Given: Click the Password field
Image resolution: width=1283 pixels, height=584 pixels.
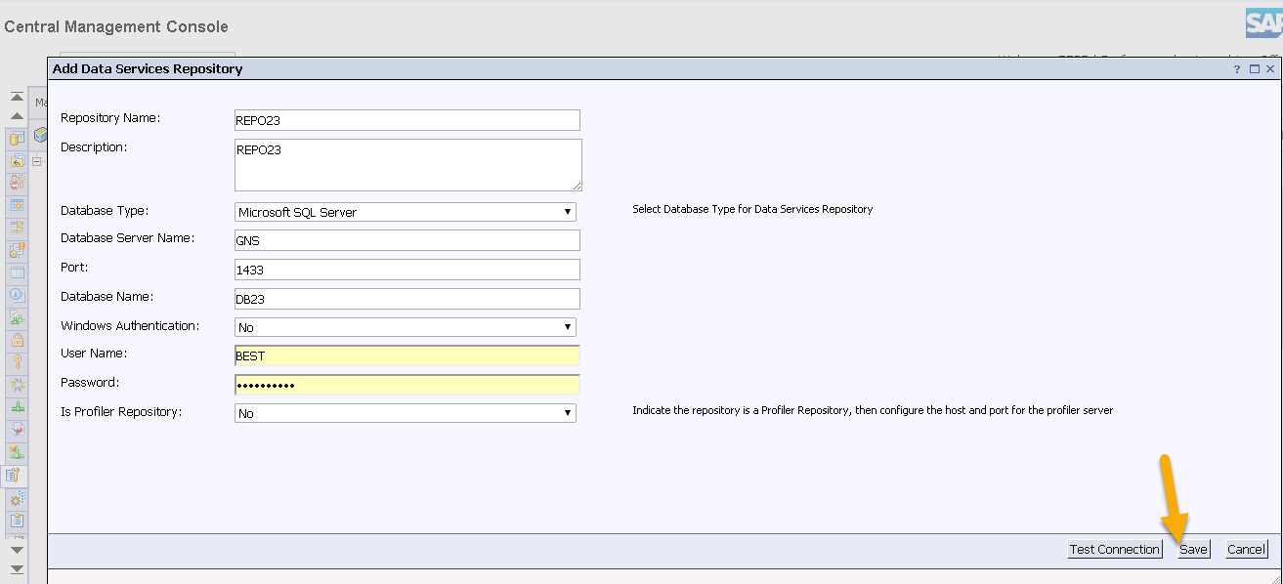Looking at the screenshot, I should [407, 385].
